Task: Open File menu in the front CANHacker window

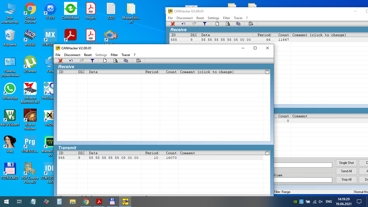Action: pos(58,55)
